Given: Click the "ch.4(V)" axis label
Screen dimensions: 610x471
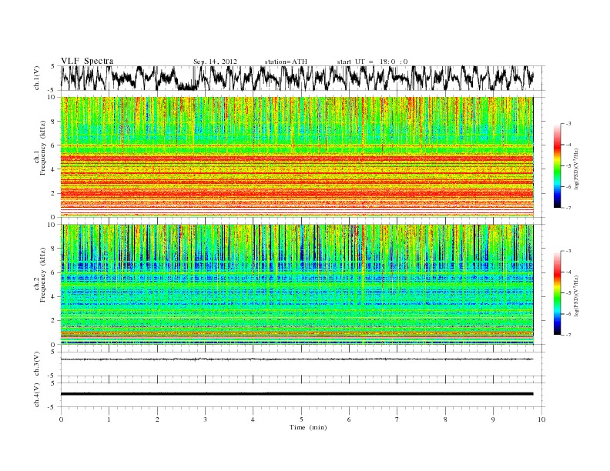Looking at the screenshot, I should (x=37, y=395).
